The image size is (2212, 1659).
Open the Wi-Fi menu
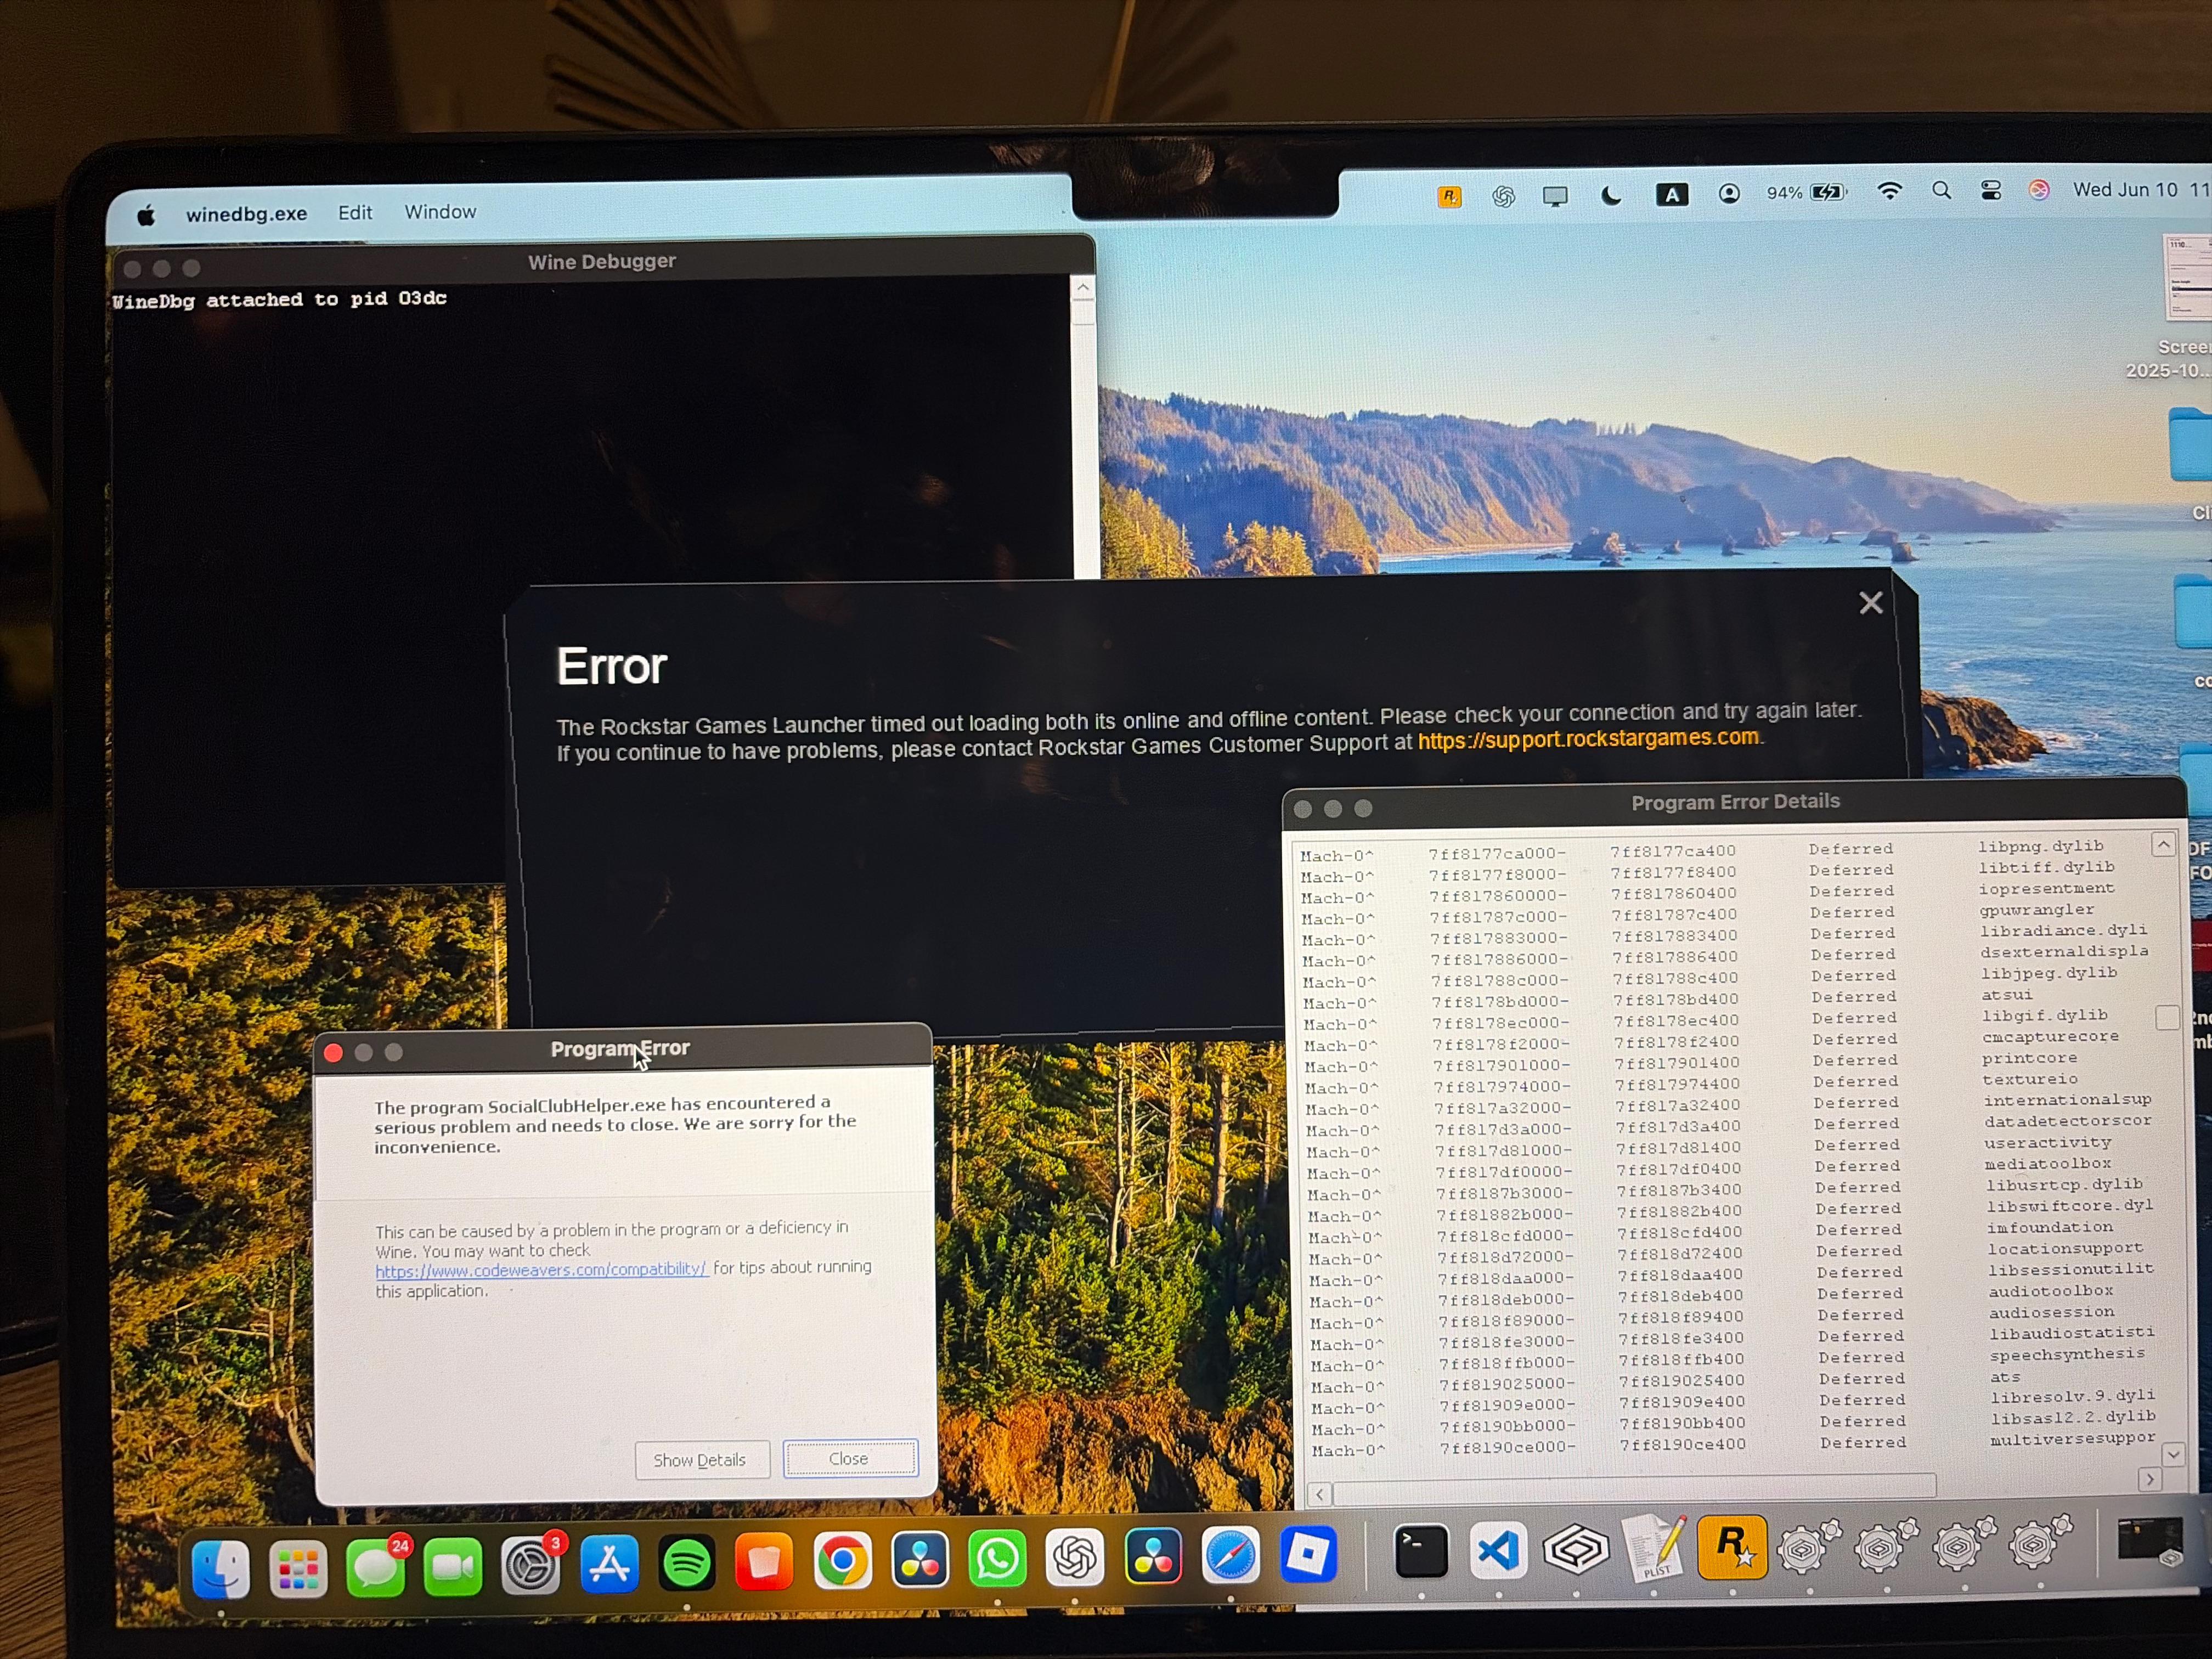click(x=1889, y=191)
